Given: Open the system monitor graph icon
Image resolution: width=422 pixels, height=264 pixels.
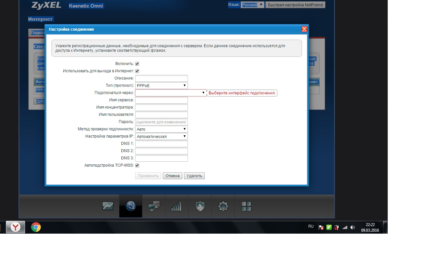Looking at the screenshot, I should click(x=108, y=206).
